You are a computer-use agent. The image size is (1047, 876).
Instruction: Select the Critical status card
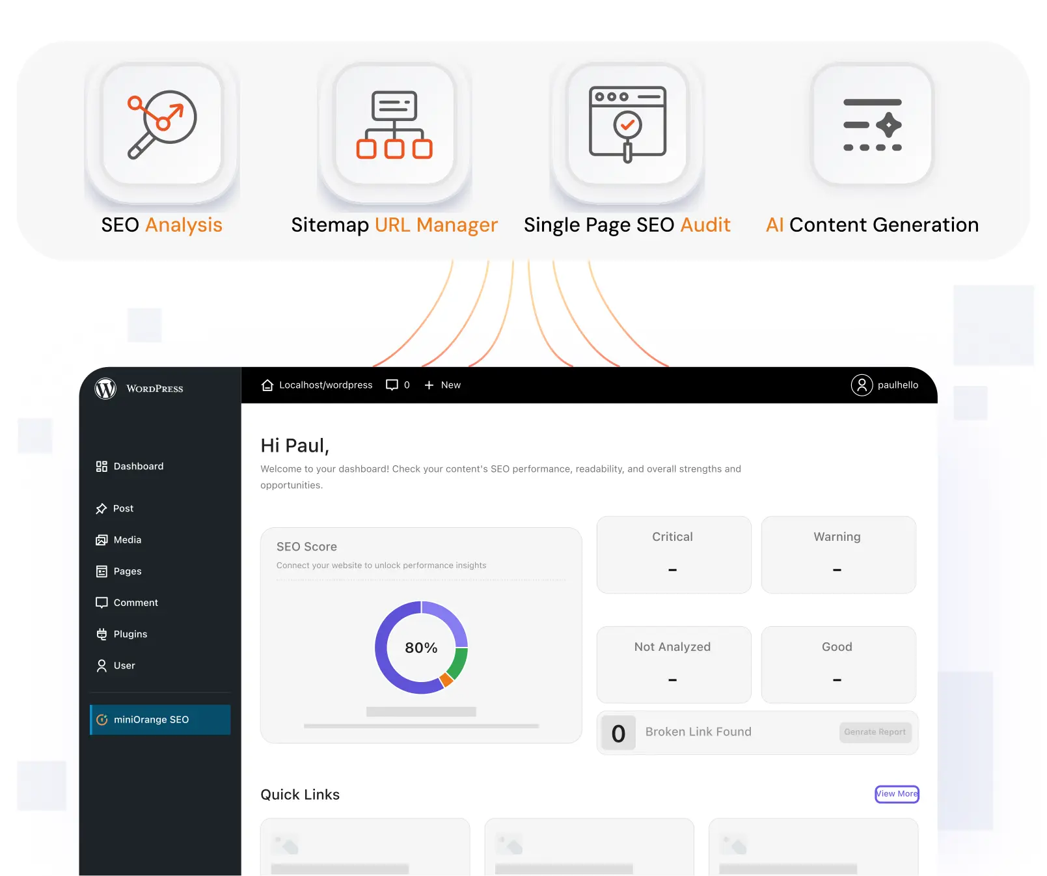coord(673,554)
